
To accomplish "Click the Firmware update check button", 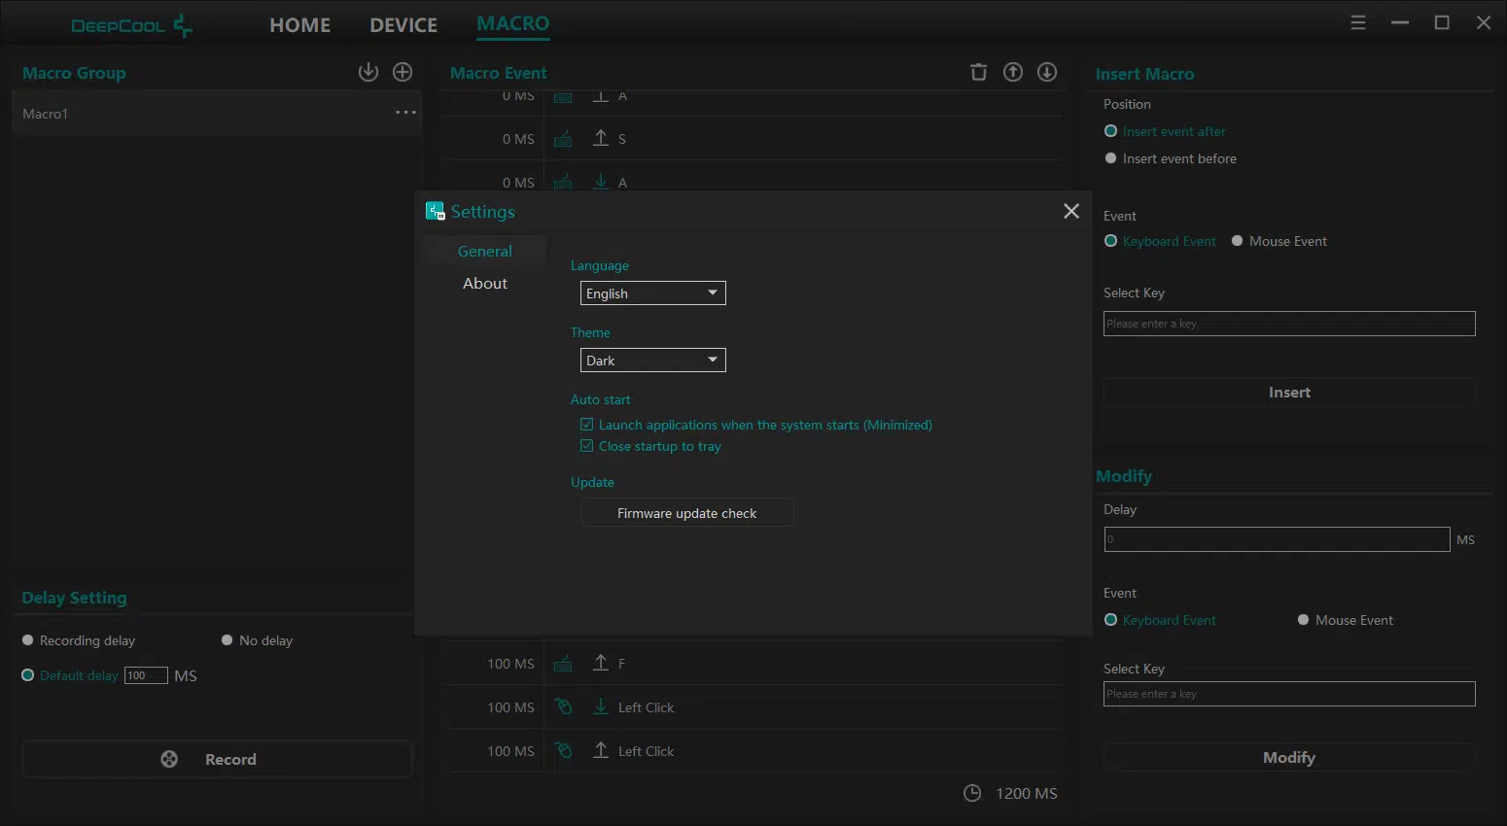I will 686,513.
